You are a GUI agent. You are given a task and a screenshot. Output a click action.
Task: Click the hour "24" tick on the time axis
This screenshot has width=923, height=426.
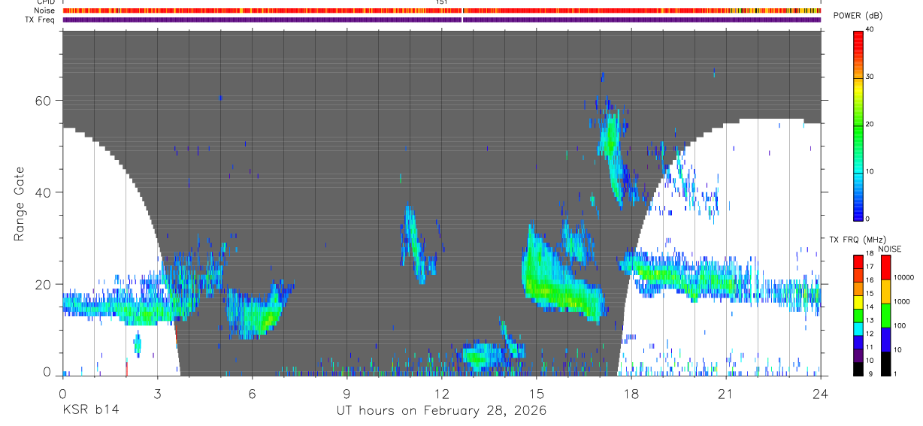[820, 394]
